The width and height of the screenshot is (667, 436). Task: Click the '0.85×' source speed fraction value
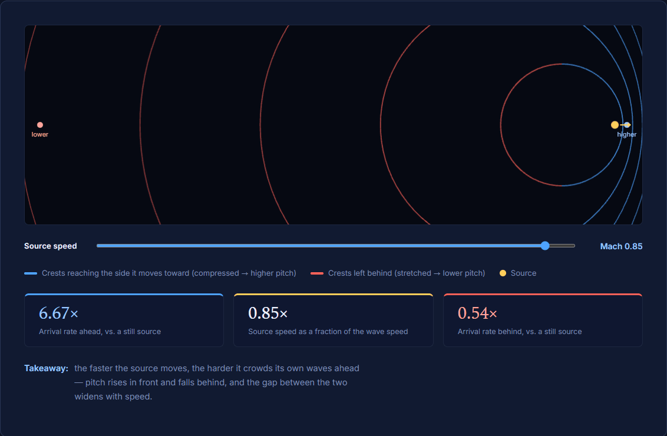coord(268,313)
